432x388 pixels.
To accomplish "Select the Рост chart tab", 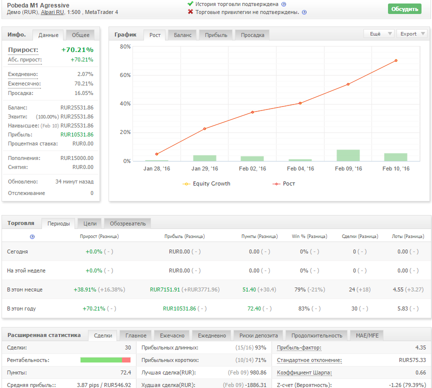I will point(155,35).
